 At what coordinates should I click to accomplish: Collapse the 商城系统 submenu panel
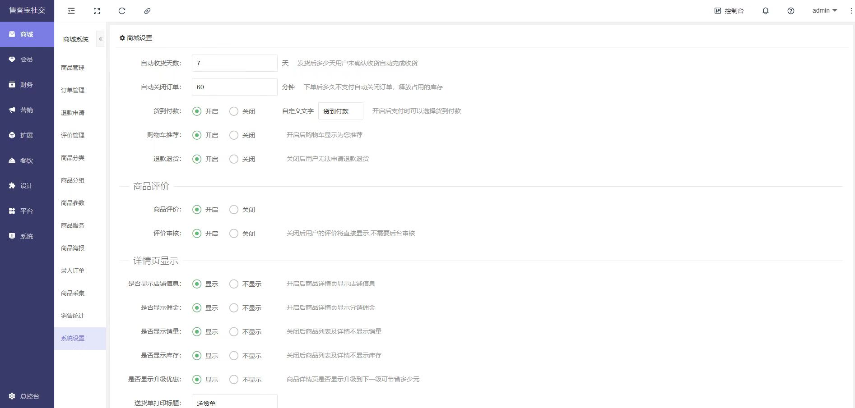pyautogui.click(x=101, y=39)
